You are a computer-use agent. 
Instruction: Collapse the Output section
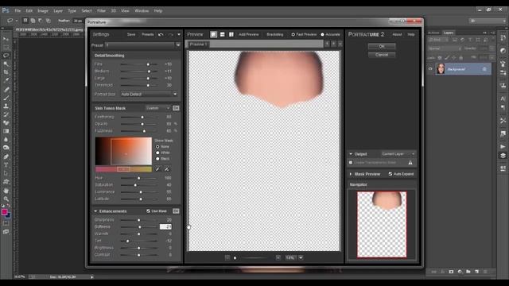(x=351, y=154)
